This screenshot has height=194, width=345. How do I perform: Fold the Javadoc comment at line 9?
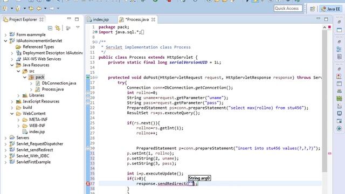coord(96,42)
